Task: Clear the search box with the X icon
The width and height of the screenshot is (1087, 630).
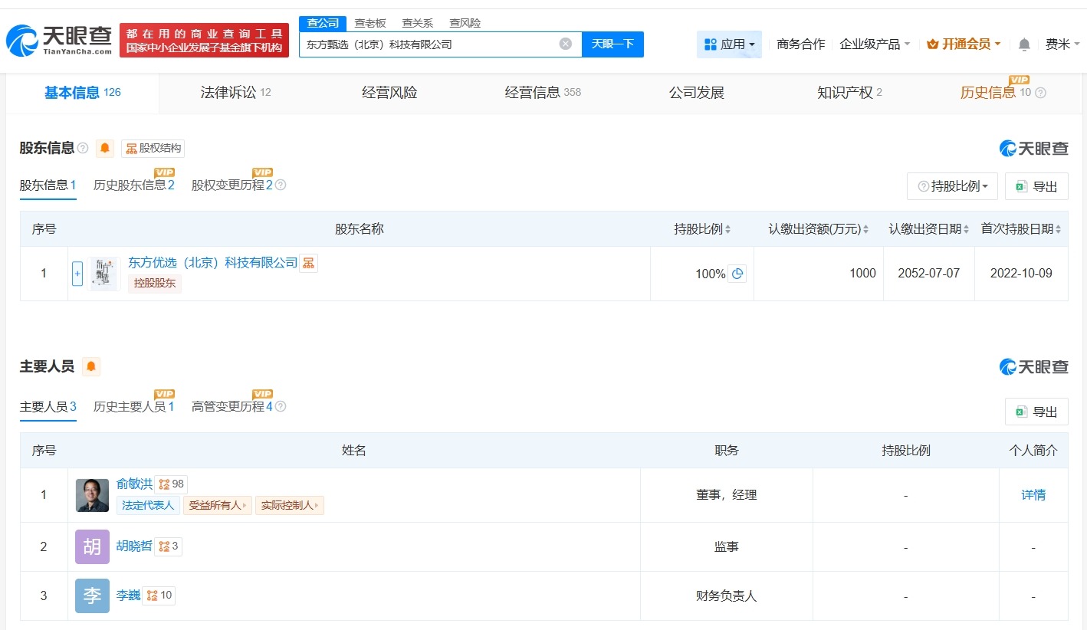Action: click(x=566, y=44)
